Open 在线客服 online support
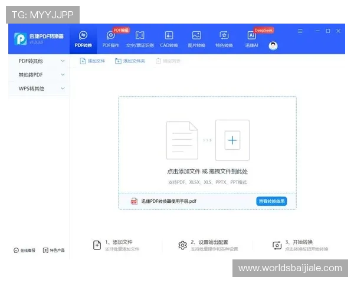The image size is (354, 283). 25,251
